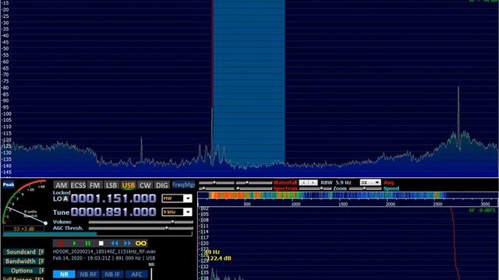Click 1500 on the AF frequency scale
Screen dimensions: 499x280
tap(343, 204)
